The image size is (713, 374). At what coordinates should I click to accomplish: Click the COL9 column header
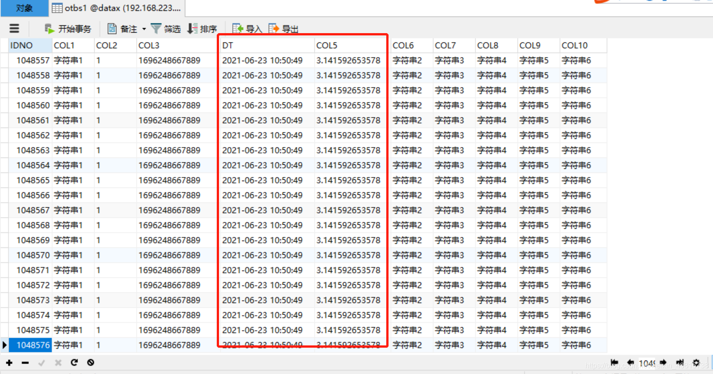[538, 45]
